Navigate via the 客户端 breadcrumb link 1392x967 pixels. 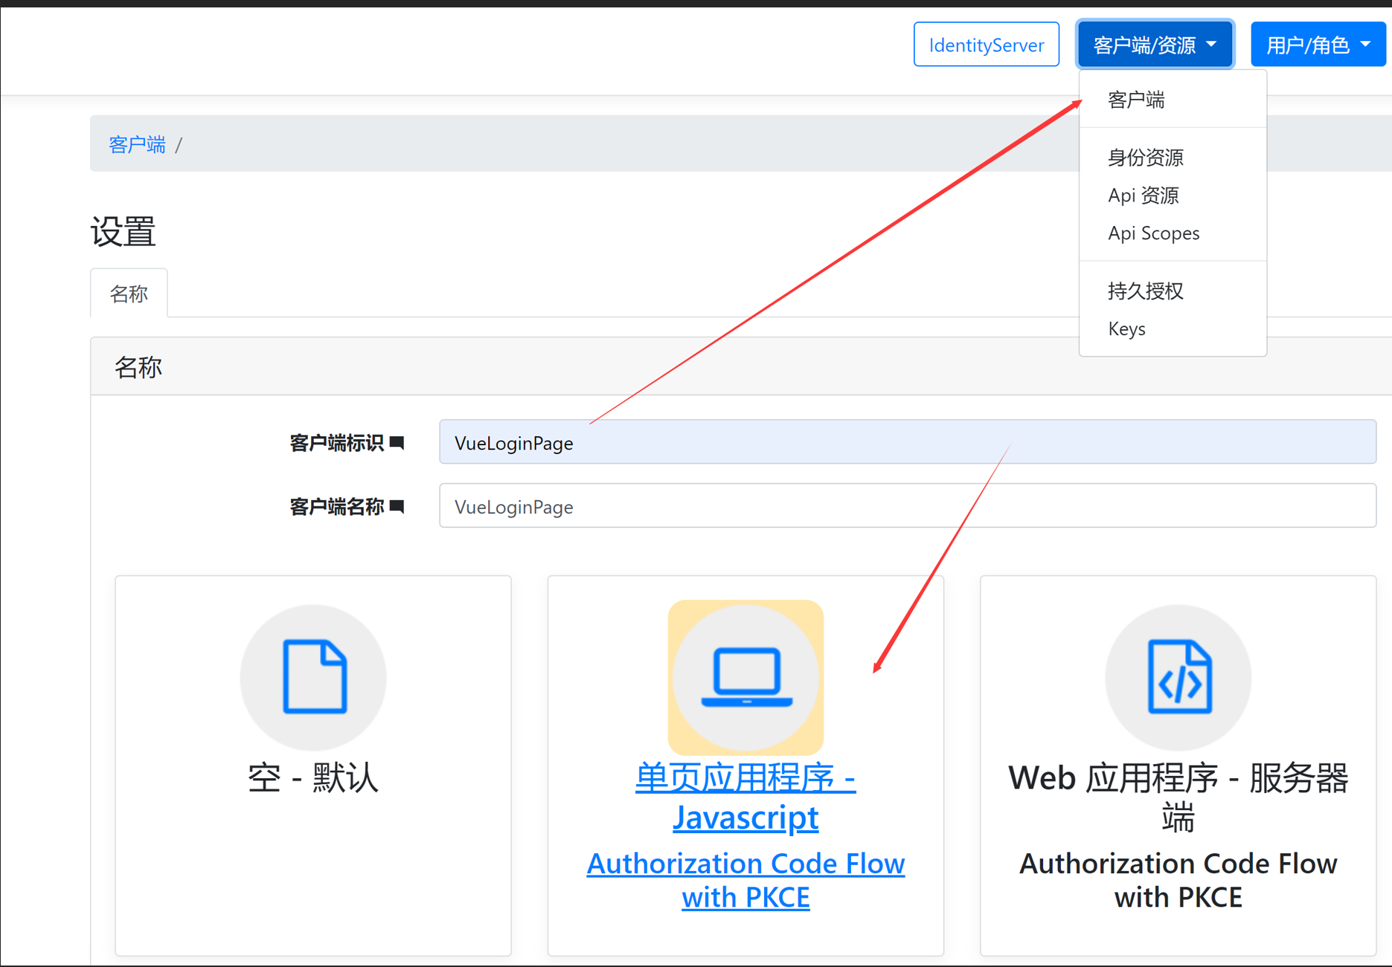[x=137, y=143]
